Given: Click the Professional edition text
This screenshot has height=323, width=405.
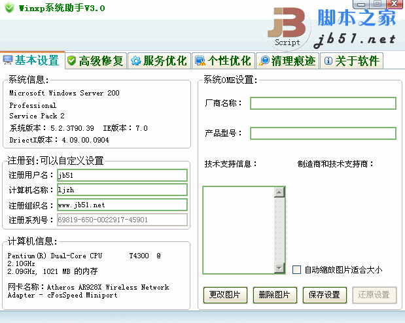Looking at the screenshot, I should coord(33,105).
